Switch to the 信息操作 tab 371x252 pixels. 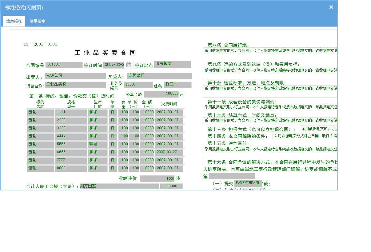(x=14, y=21)
